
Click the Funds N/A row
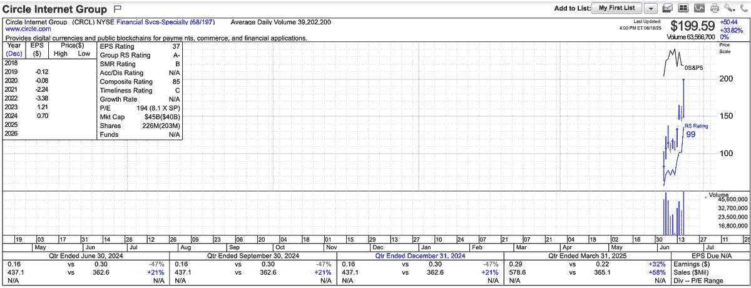(140, 134)
